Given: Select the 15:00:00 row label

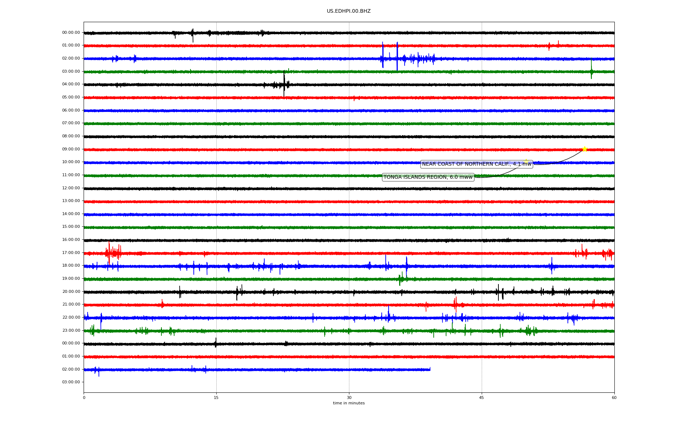Looking at the screenshot, I should (71, 227).
